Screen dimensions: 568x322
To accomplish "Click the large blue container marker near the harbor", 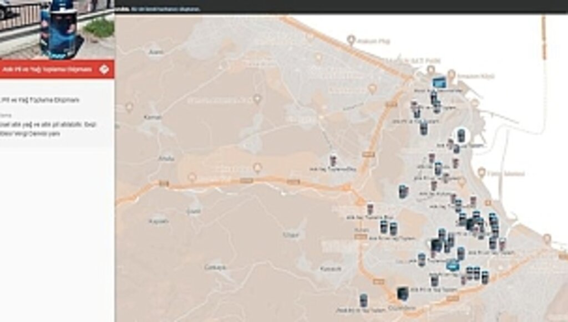I will [439, 83].
